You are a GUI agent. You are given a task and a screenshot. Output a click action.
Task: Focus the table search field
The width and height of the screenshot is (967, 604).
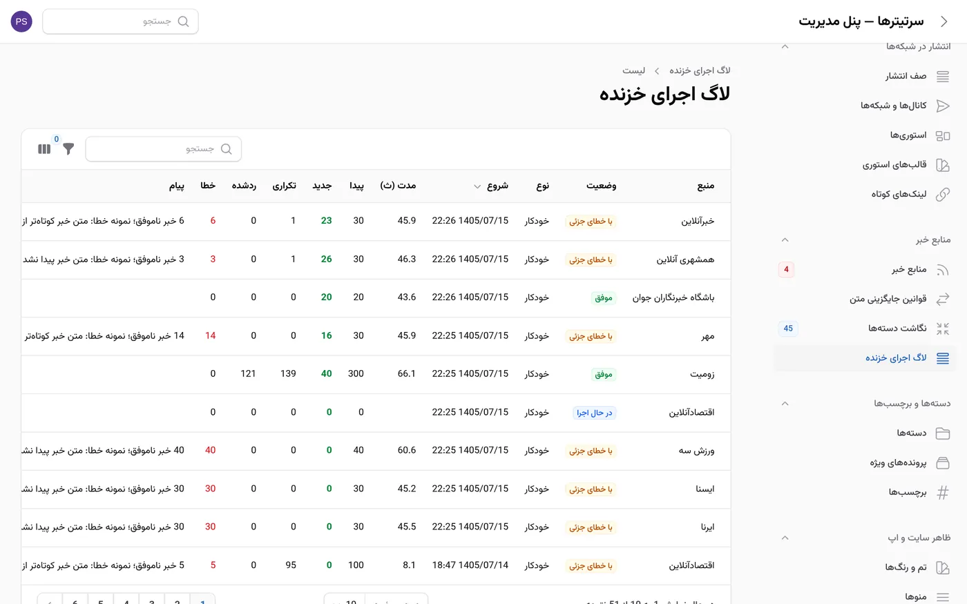pos(163,149)
